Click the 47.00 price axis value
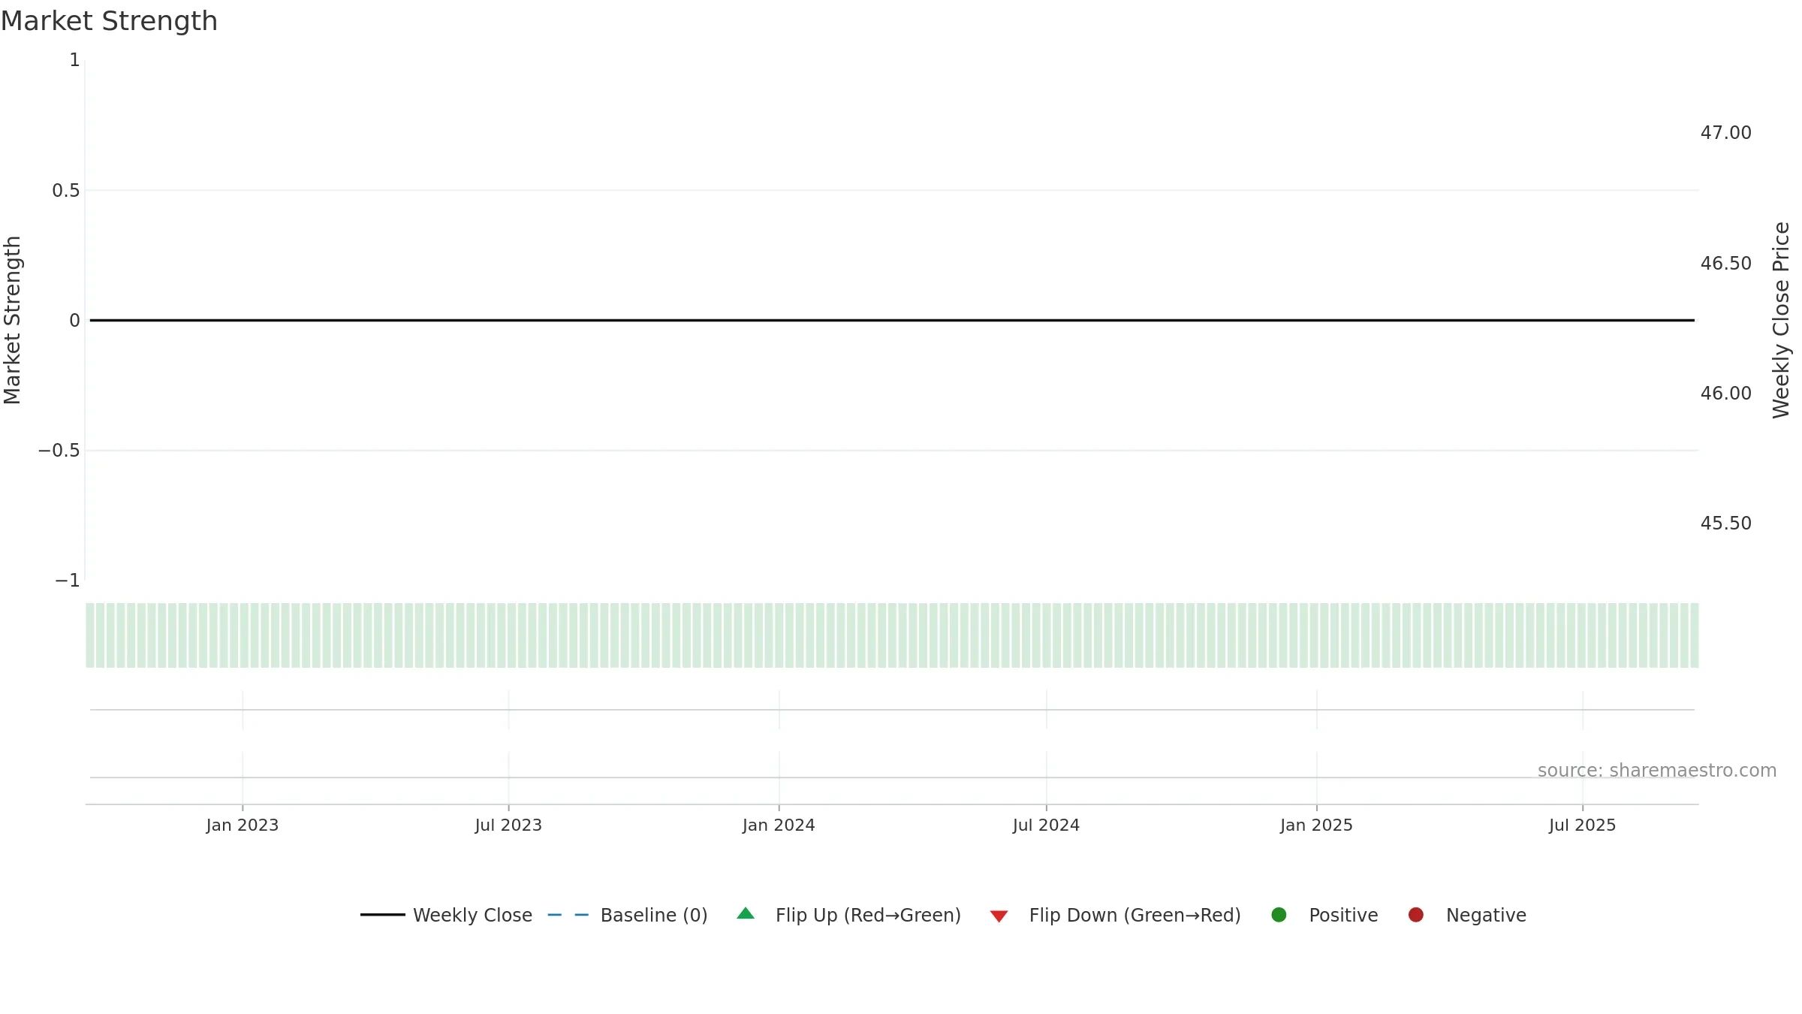 [x=1725, y=133]
